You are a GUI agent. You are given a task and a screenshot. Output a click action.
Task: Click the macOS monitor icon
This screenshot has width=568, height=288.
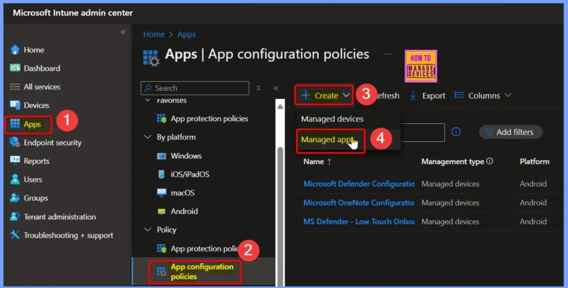click(161, 193)
